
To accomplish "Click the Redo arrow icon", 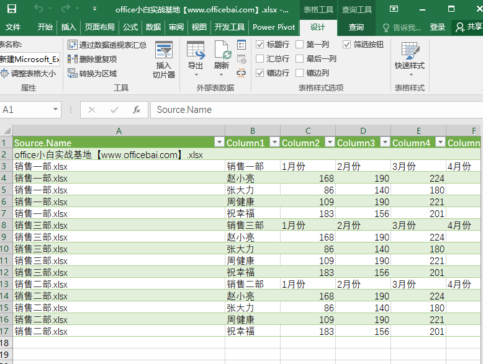I will (65, 9).
